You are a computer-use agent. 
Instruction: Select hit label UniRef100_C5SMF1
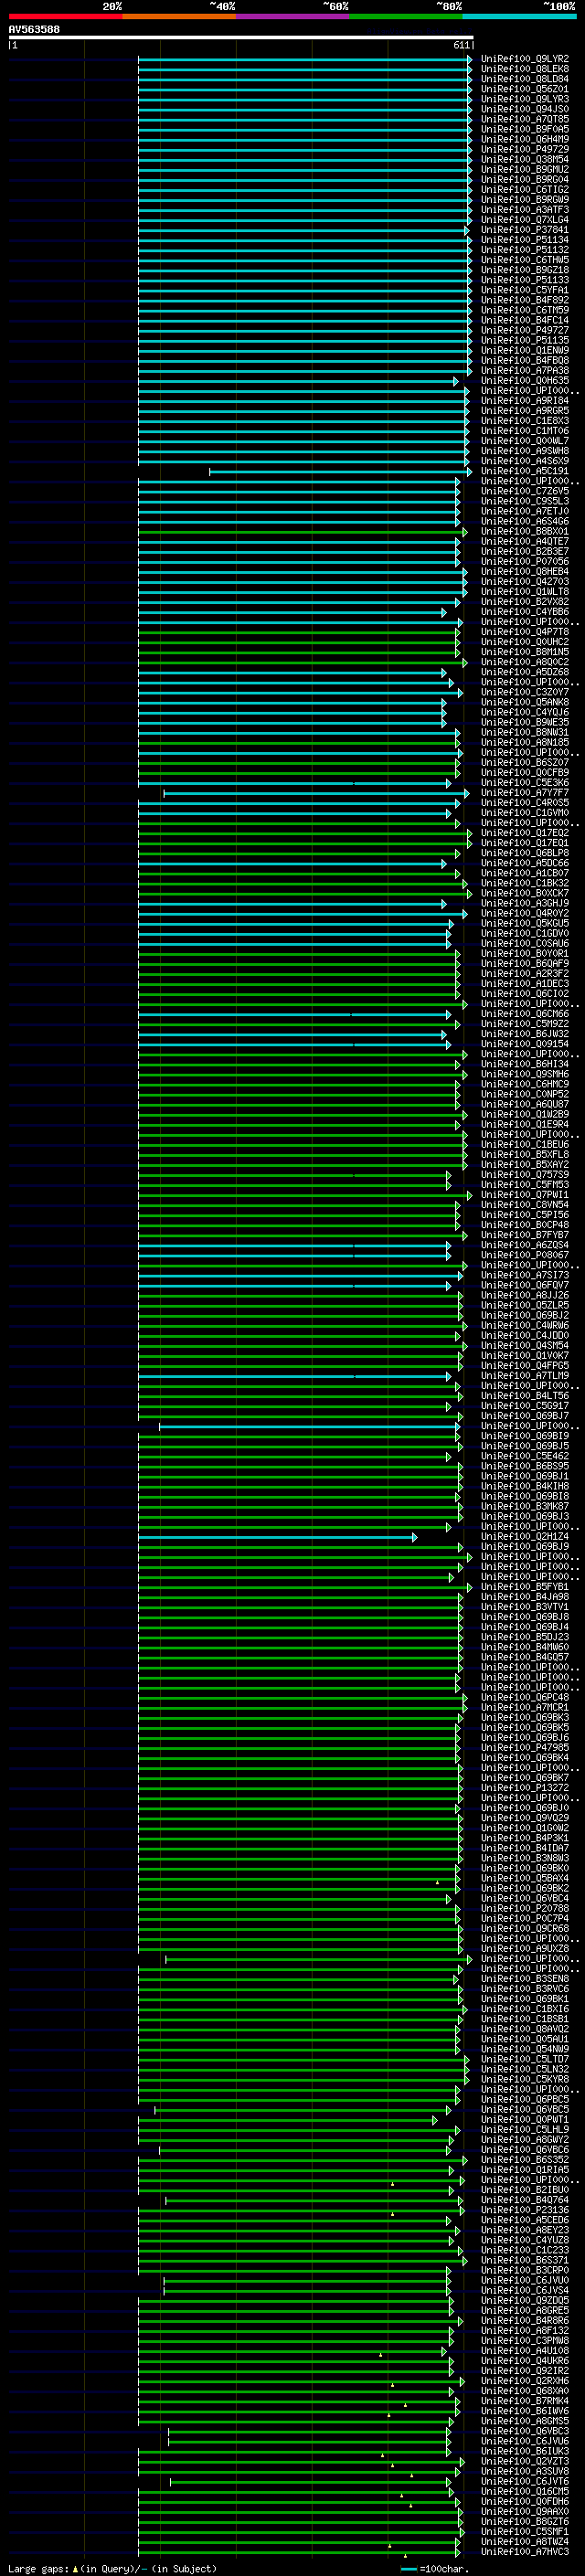pos(525,2531)
